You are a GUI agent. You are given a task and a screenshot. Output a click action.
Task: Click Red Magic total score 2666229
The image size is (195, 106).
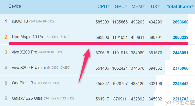[x=180, y=37]
